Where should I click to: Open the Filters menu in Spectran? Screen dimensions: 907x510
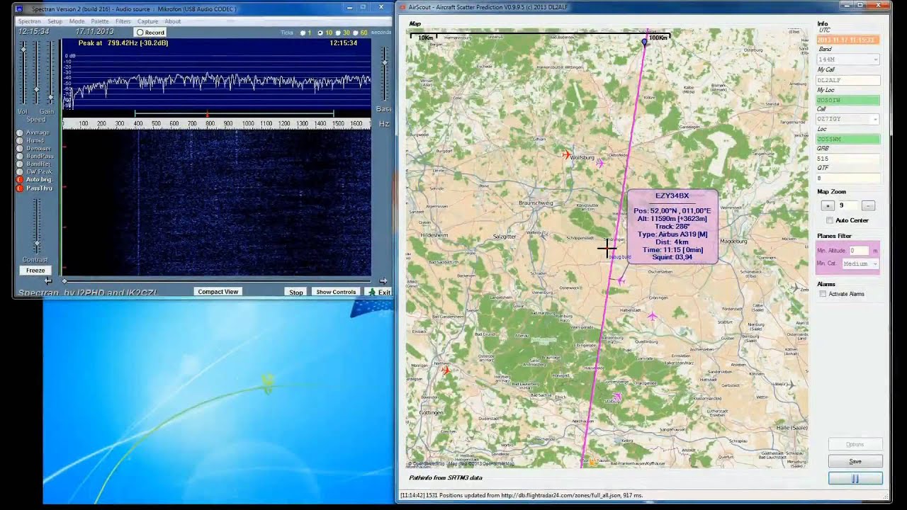(x=123, y=21)
